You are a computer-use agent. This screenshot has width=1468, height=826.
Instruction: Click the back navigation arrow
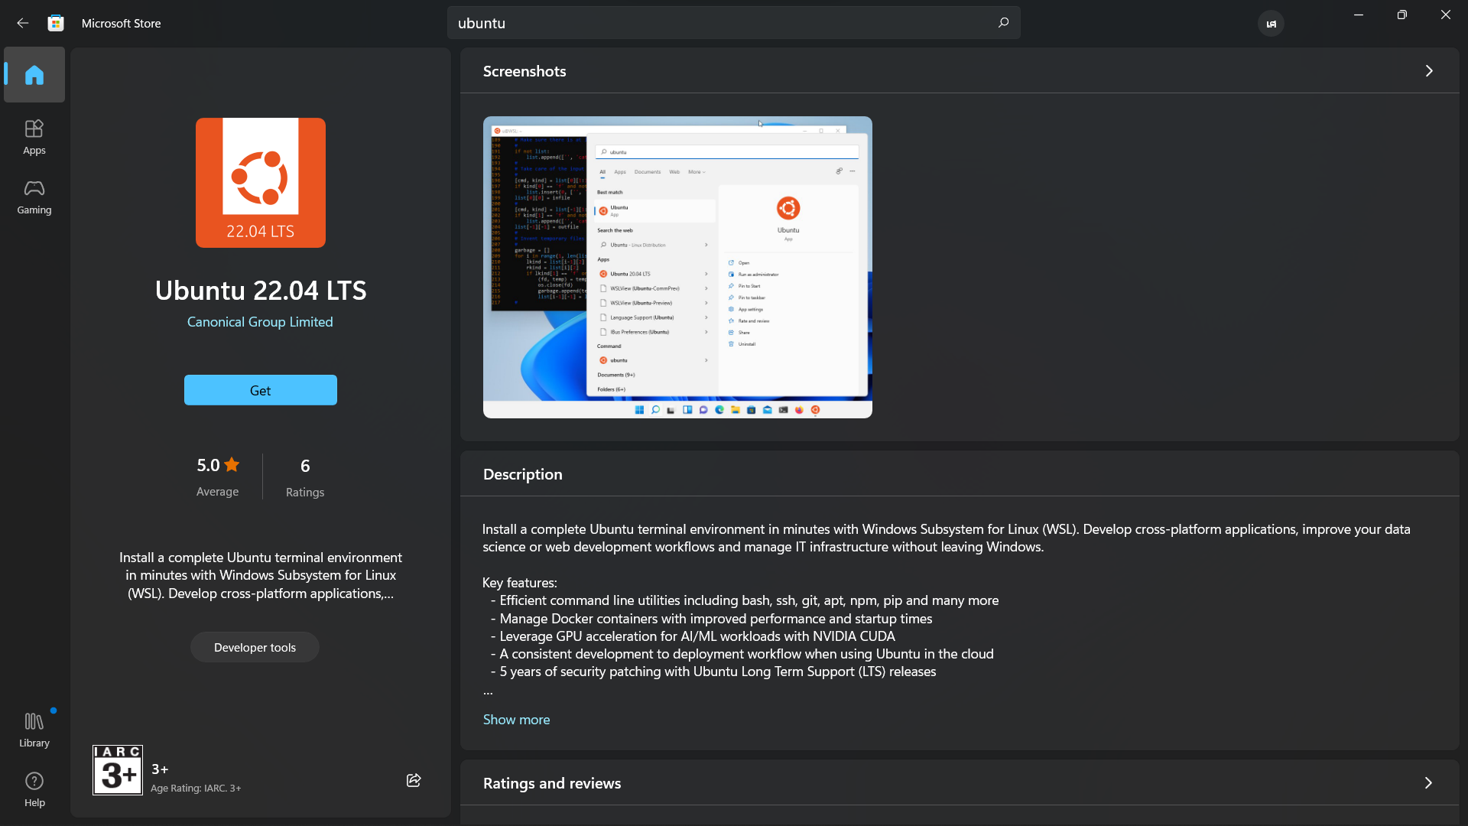click(23, 22)
